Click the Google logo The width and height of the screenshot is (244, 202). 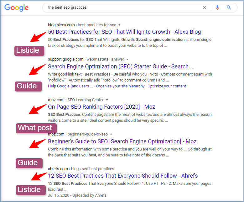pos(16,7)
